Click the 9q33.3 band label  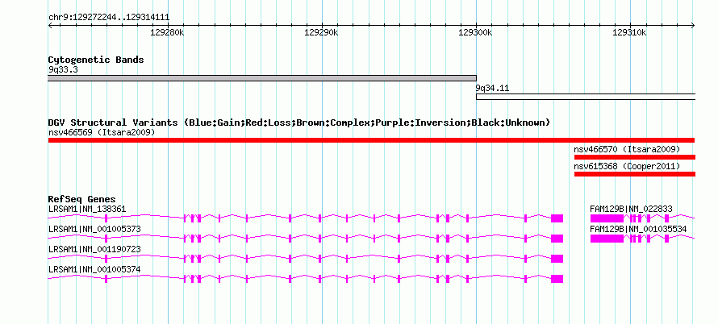point(63,70)
